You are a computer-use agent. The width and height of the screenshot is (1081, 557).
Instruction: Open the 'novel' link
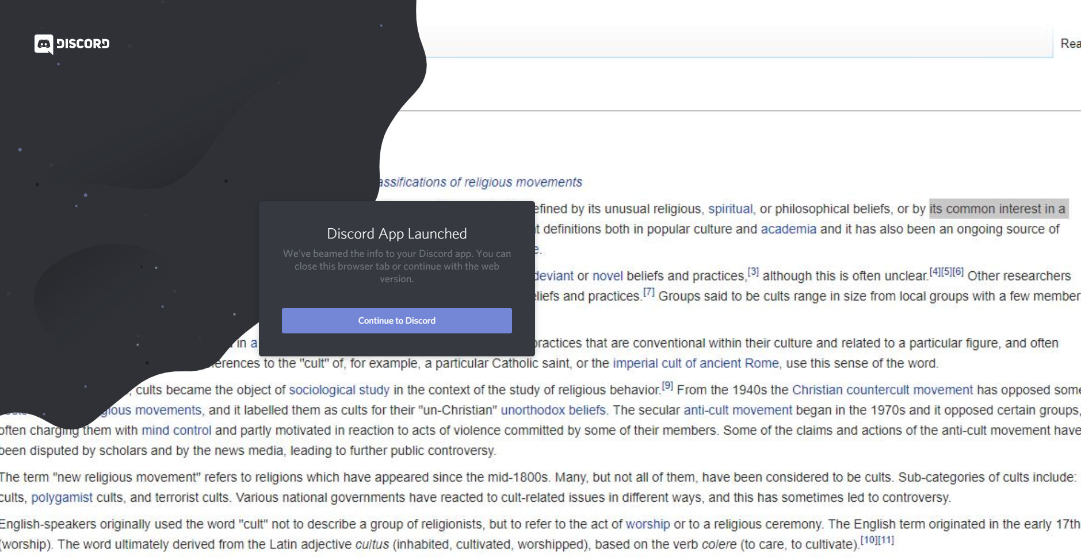point(608,276)
